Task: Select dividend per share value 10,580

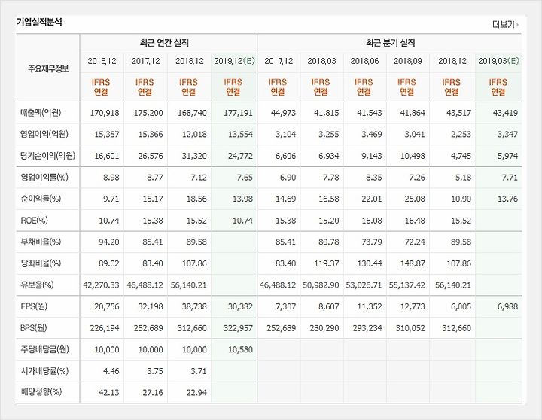Action: click(240, 350)
